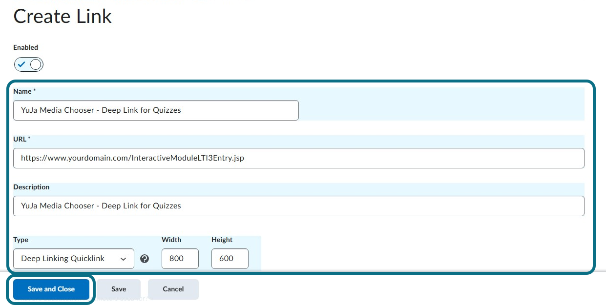
Task: Click the Description field label
Action: pos(31,187)
